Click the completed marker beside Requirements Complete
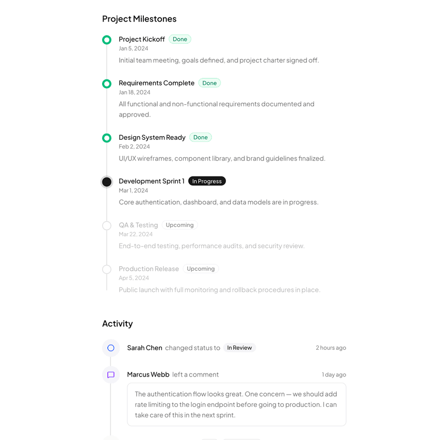Viewport: 427px width, 440px height. tap(106, 84)
